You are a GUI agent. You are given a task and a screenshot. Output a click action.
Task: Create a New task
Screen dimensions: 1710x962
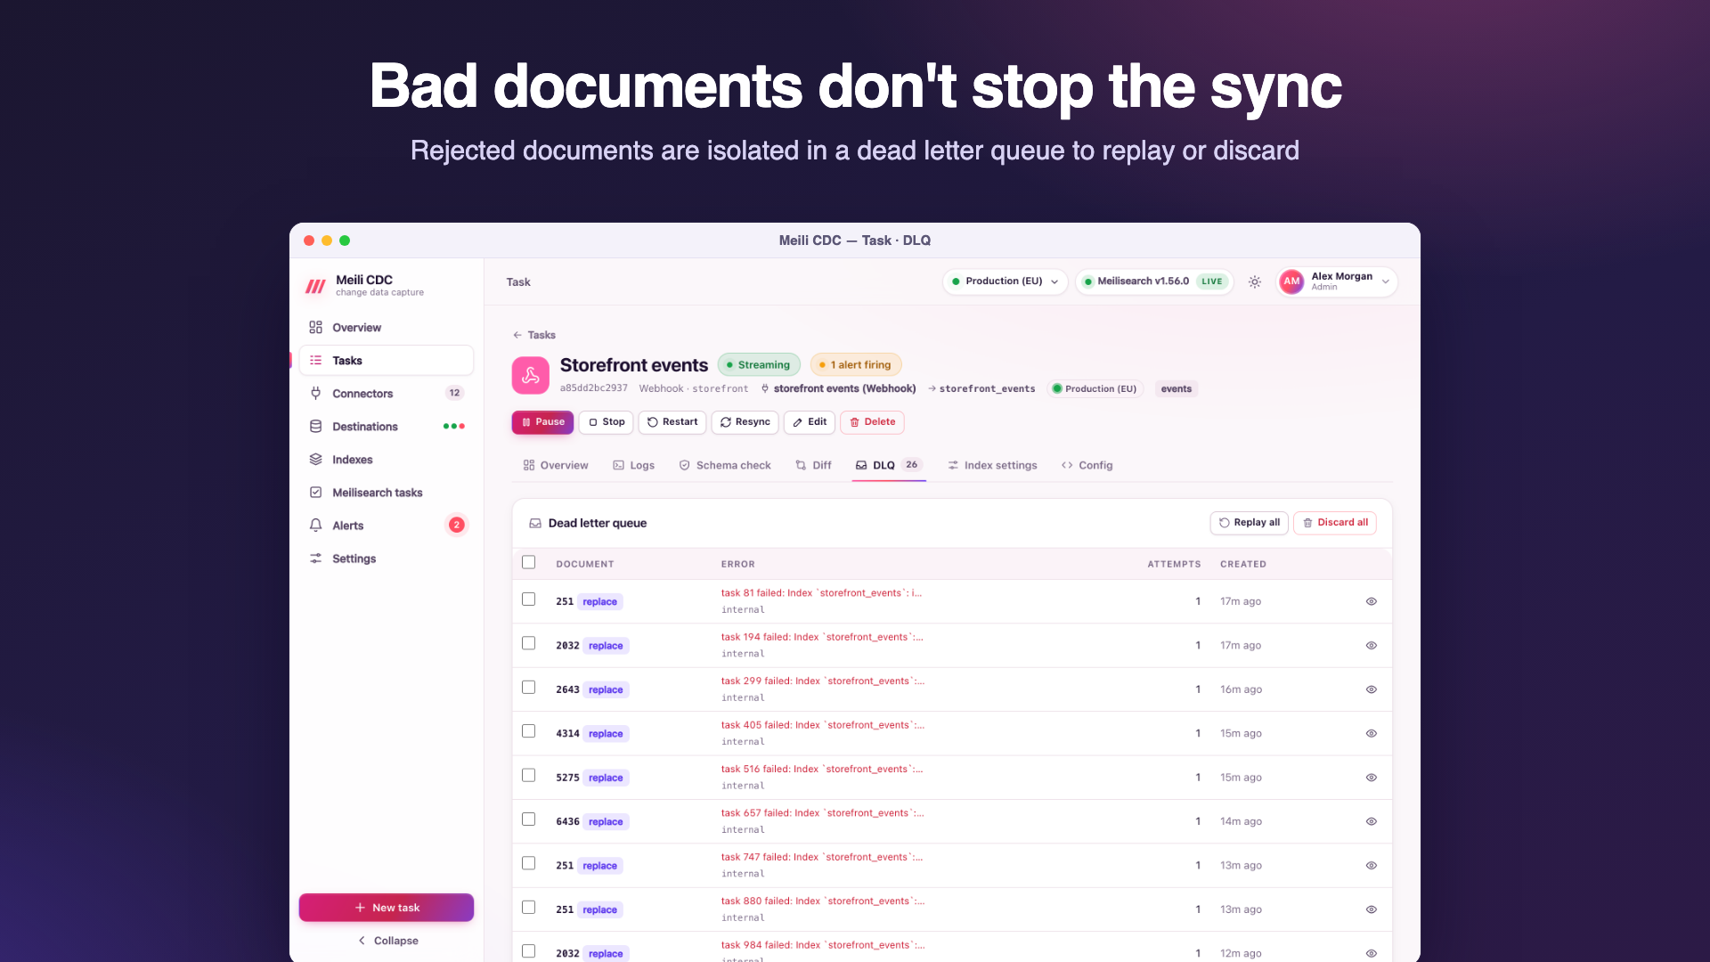(x=387, y=908)
